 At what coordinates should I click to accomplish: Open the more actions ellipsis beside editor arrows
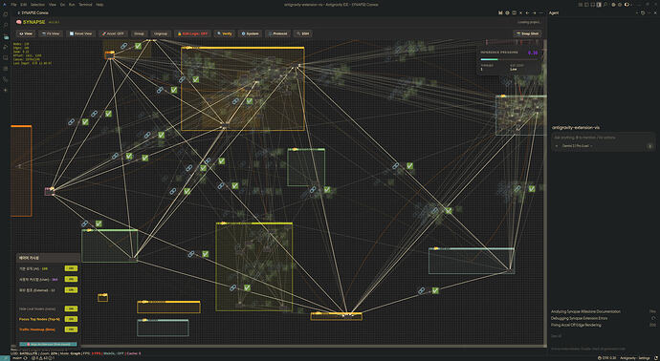[x=540, y=13]
